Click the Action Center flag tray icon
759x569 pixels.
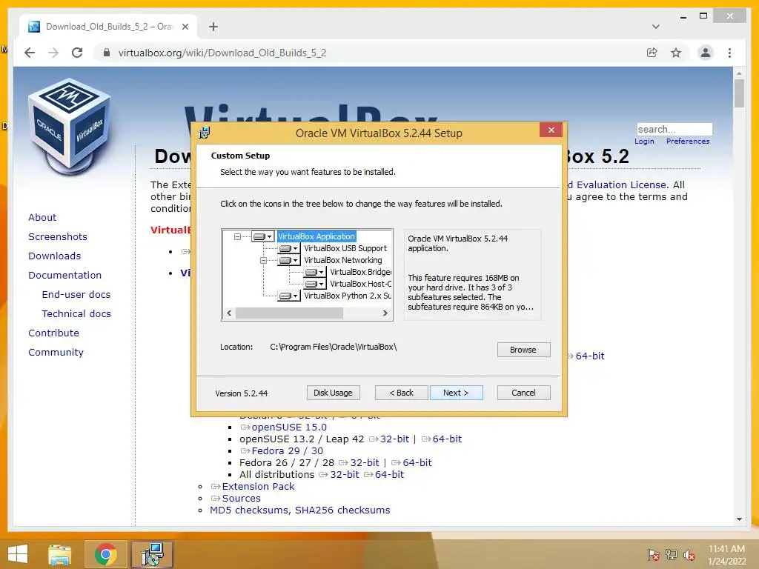653,554
